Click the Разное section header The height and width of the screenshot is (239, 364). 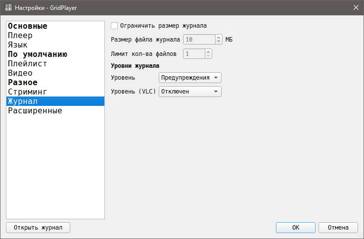(55, 83)
